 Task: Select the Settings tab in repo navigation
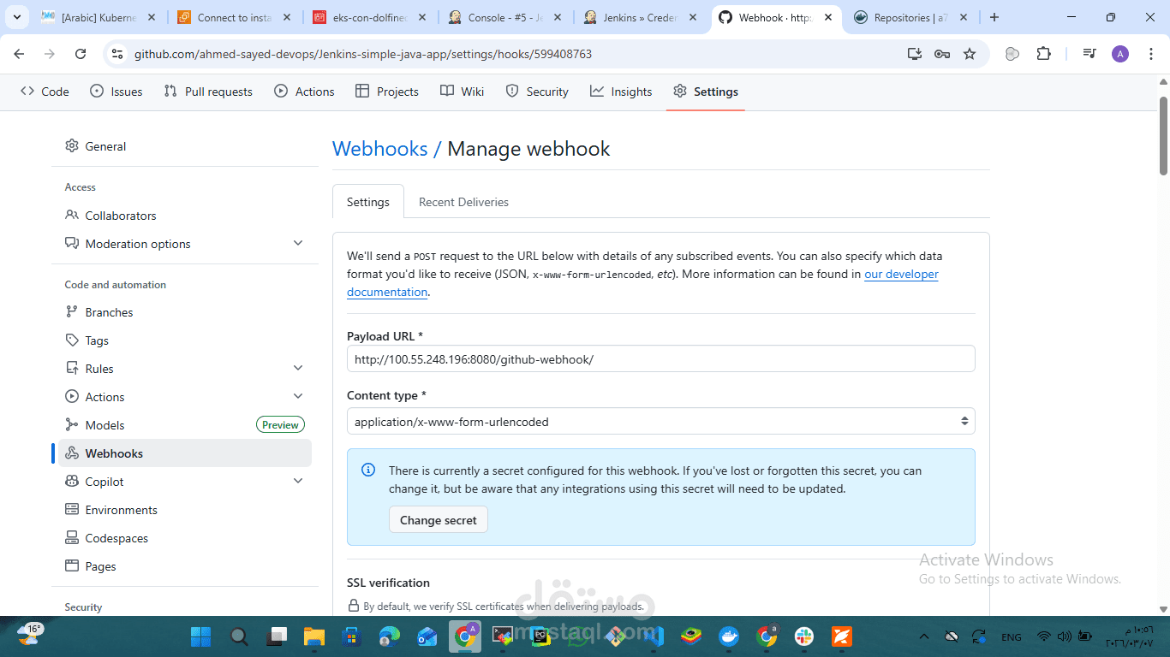pos(706,92)
